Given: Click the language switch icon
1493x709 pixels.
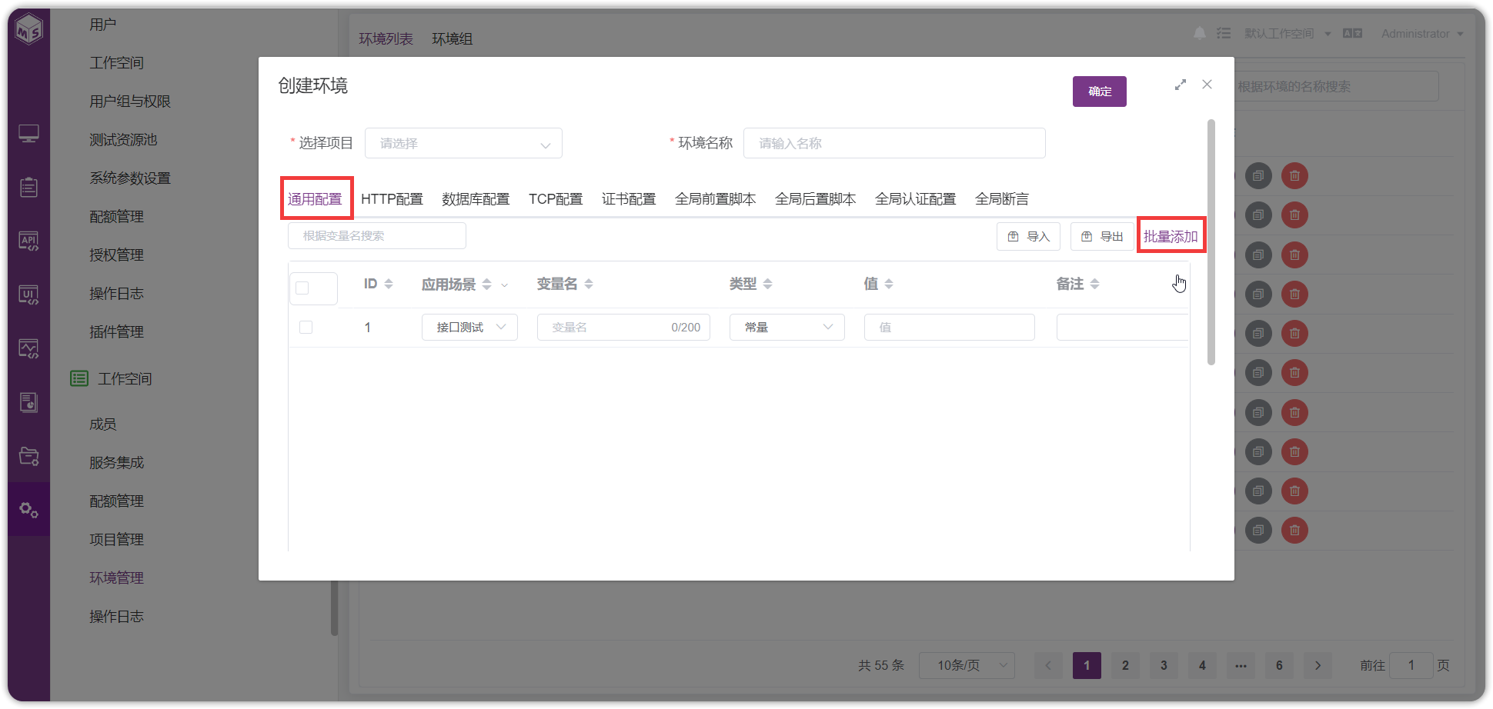Looking at the screenshot, I should point(1352,33).
